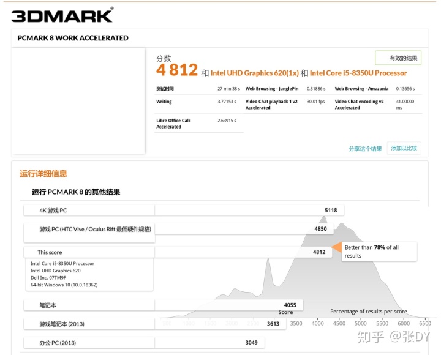Click the Web Browsing - Amazonia label
This screenshot has width=441, height=355.
click(361, 89)
